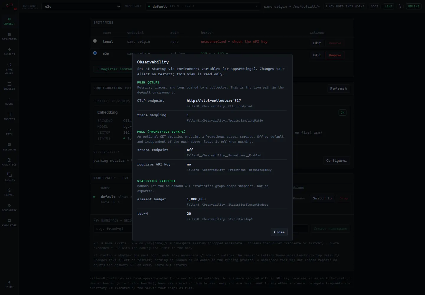The image size is (425, 295).
Task: Open Benchmark in the sidebar
Action: [9, 208]
